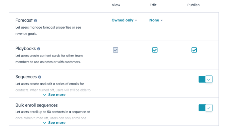Image resolution: width=229 pixels, height=131 pixels.
Task: Click the 'Sequences' permission title
Action: 26,77
